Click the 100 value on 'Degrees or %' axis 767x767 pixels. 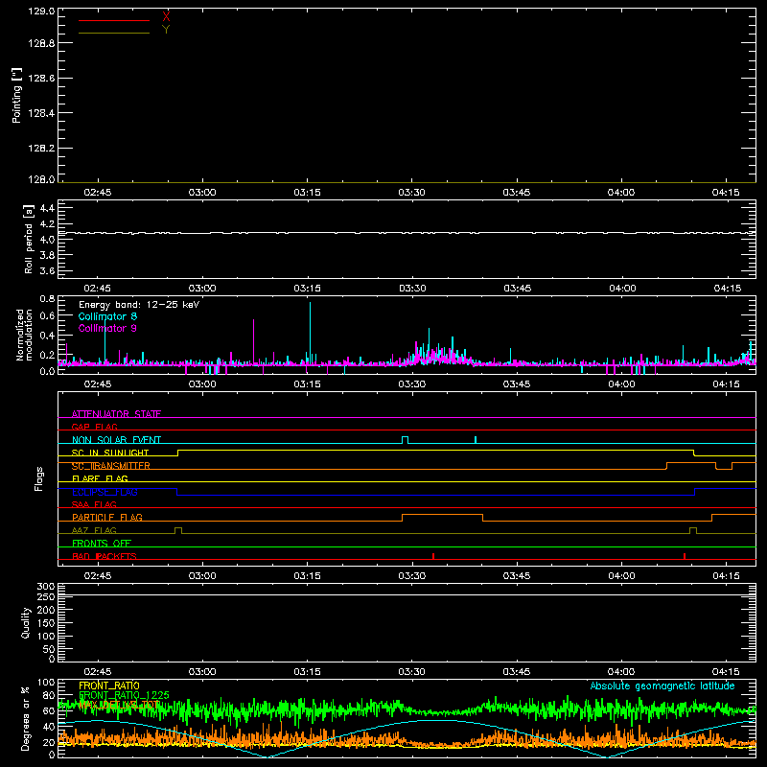point(45,682)
